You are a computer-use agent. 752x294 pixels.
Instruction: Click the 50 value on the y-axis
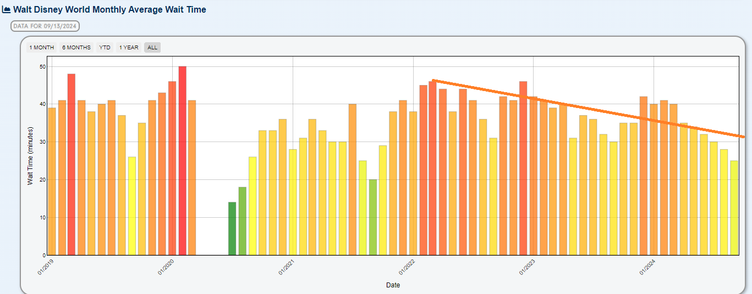pos(42,66)
